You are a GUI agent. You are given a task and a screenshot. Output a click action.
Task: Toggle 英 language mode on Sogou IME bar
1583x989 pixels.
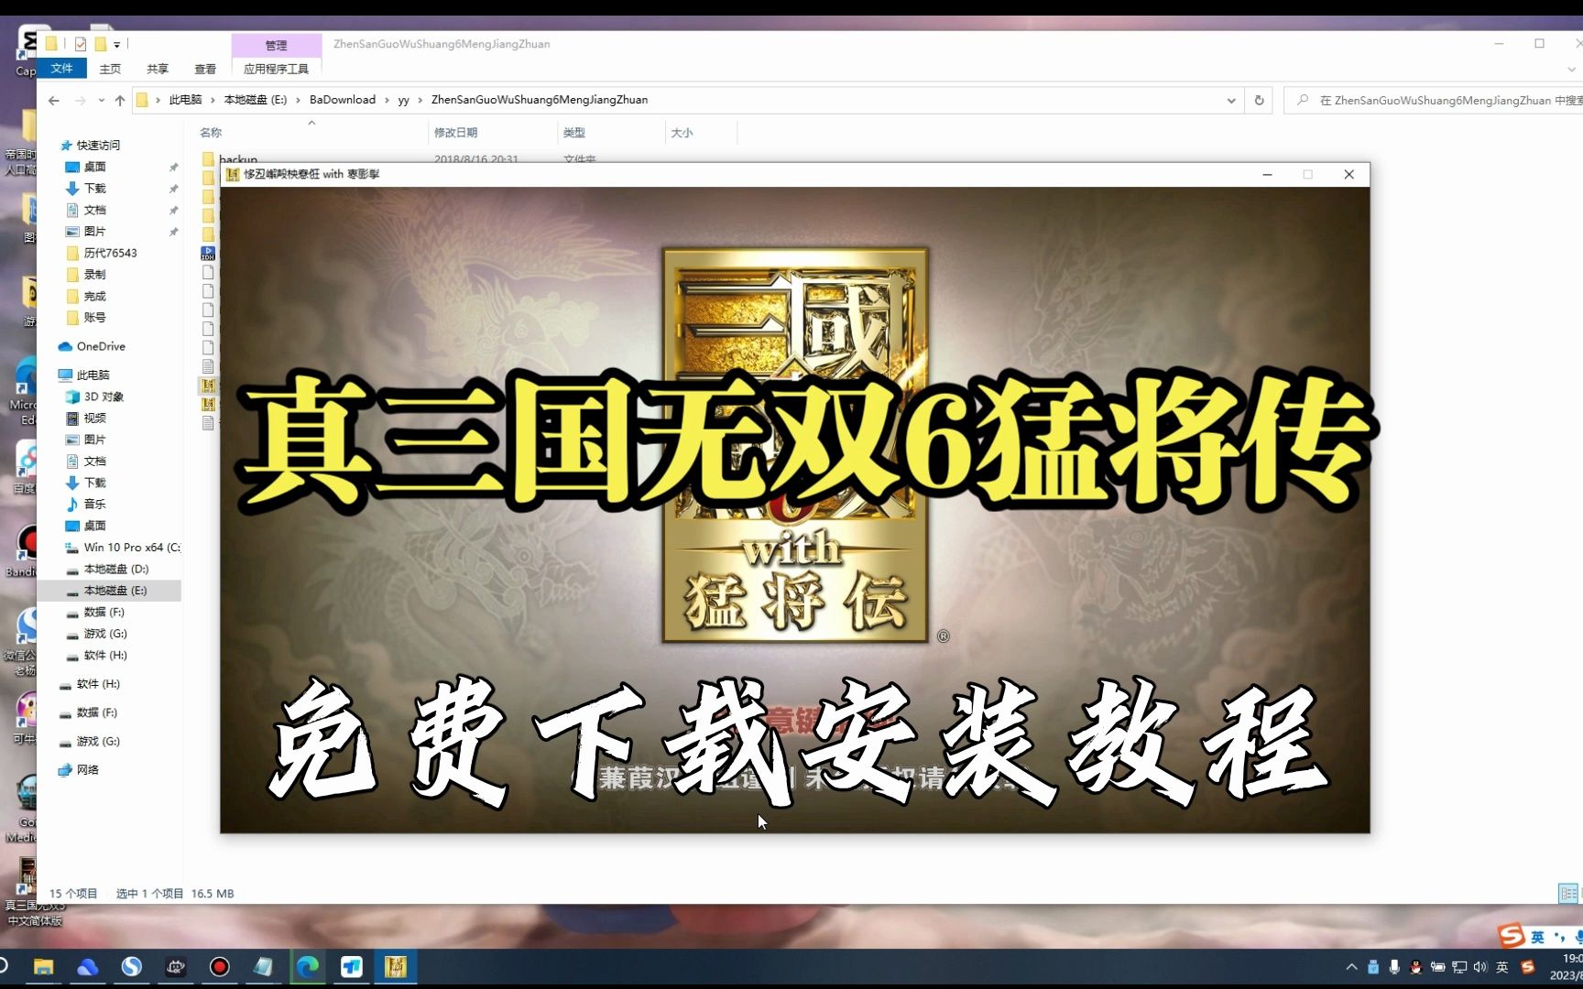click(1537, 937)
